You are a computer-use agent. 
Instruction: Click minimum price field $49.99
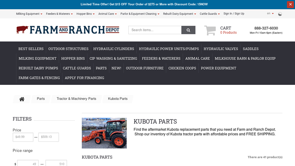click(x=23, y=137)
